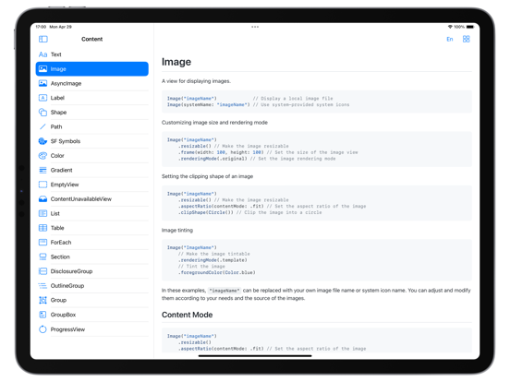Open the Shape topic
This screenshot has width=510, height=382.
[x=92, y=112]
